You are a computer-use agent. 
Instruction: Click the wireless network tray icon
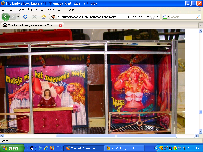tap(166, 148)
